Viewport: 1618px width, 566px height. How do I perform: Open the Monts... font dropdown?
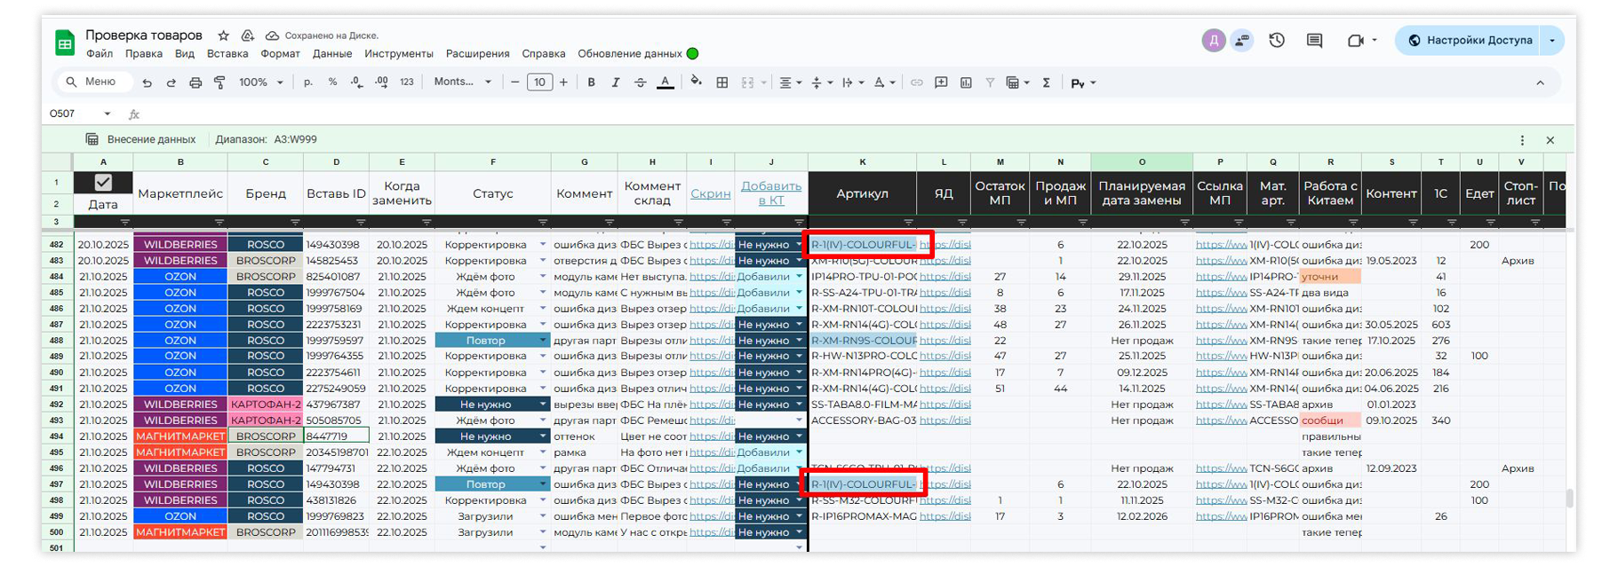pyautogui.click(x=462, y=83)
